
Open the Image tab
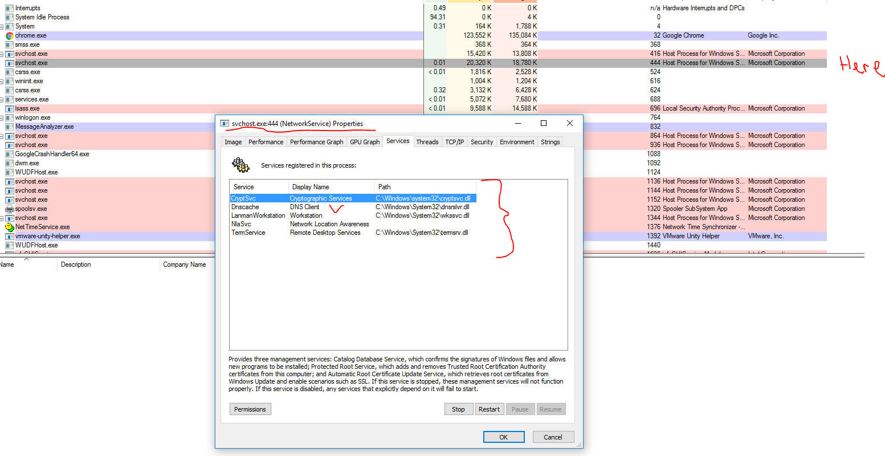pyautogui.click(x=233, y=142)
